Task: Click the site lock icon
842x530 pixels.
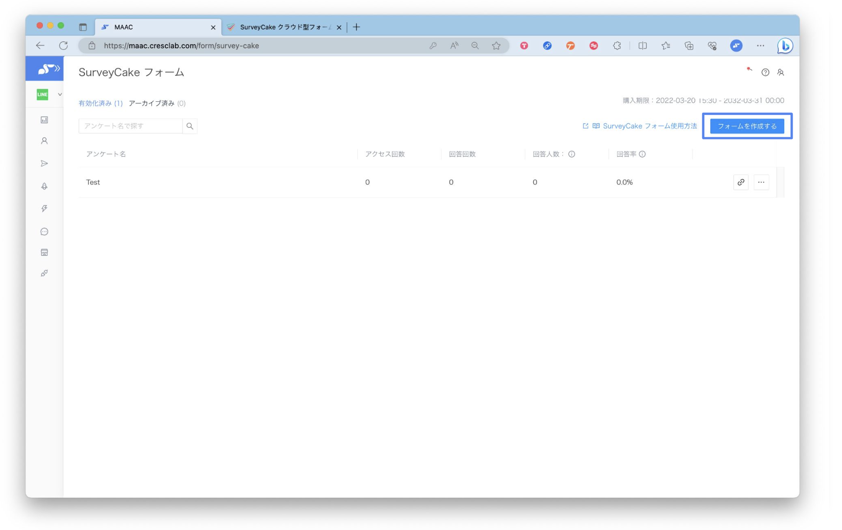Action: tap(92, 46)
